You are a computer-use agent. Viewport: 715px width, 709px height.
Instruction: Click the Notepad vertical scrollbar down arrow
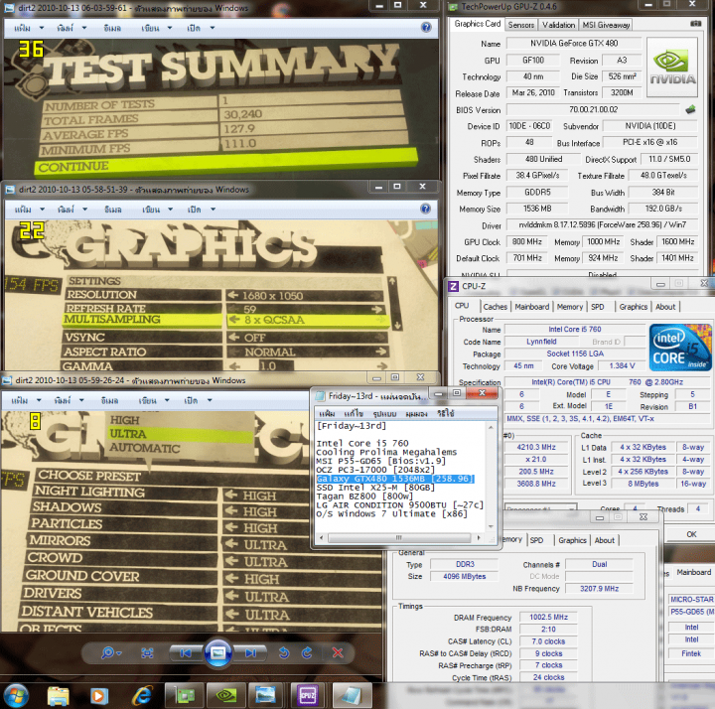click(x=491, y=526)
